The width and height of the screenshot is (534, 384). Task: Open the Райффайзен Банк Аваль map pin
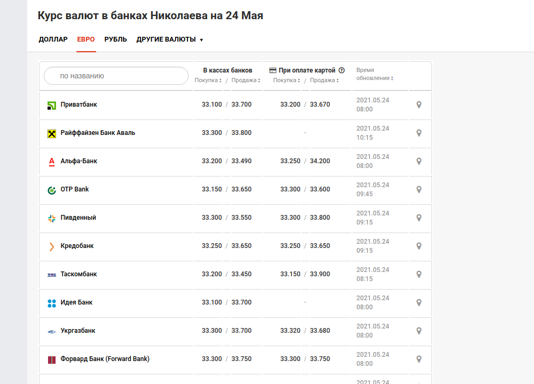(x=419, y=133)
